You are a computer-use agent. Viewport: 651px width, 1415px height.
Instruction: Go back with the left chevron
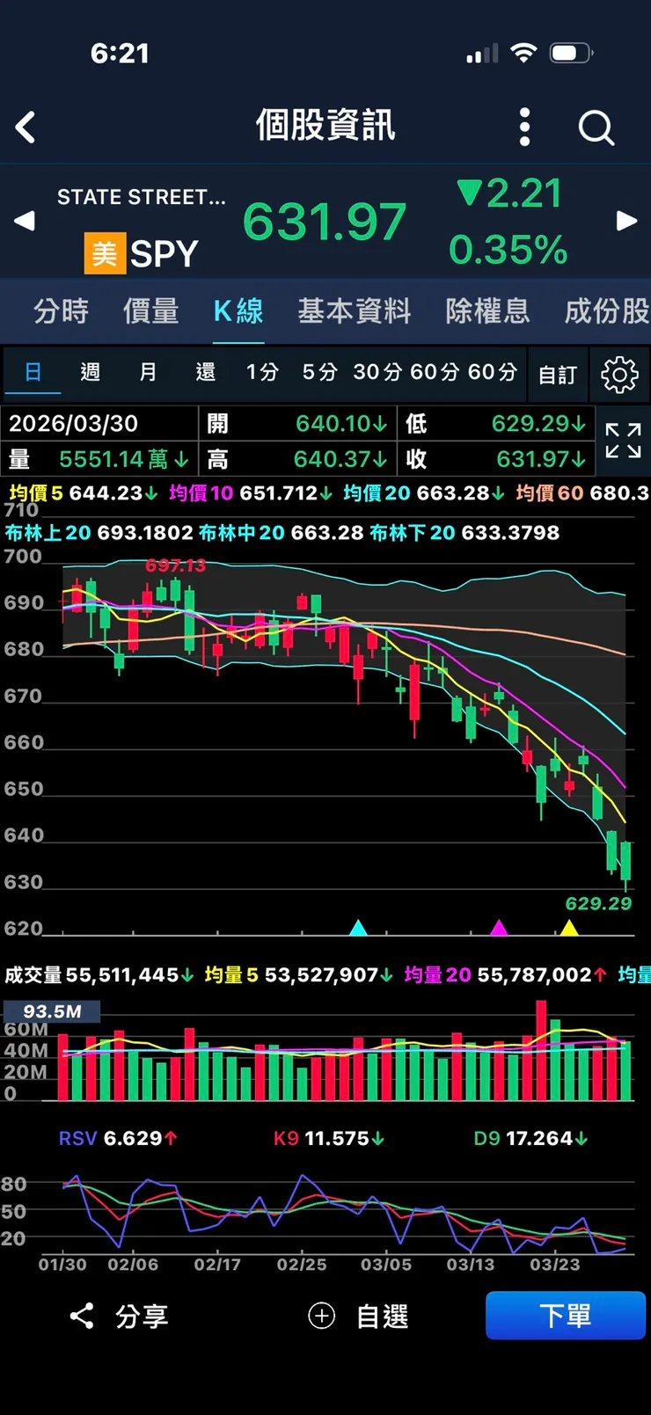[x=26, y=128]
